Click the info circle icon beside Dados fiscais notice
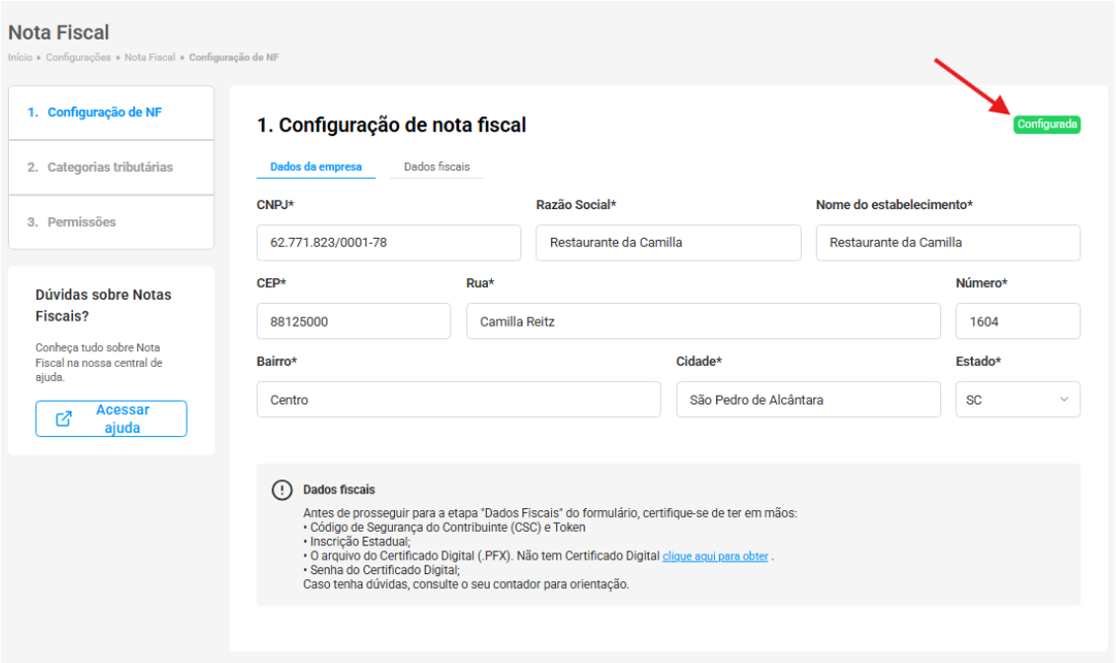The image size is (1116, 663). click(x=281, y=490)
